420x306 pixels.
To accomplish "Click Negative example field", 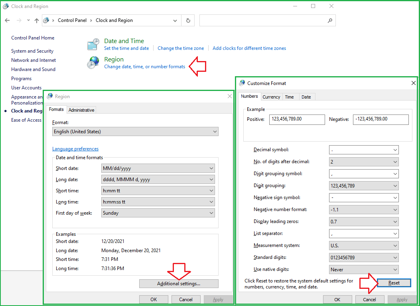I will coord(381,120).
